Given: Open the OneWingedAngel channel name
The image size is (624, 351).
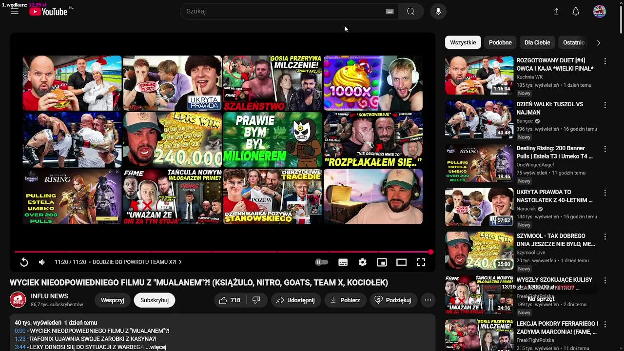Looking at the screenshot, I should click(x=535, y=165).
